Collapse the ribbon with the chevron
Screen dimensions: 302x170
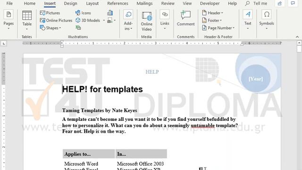[x=297, y=37]
